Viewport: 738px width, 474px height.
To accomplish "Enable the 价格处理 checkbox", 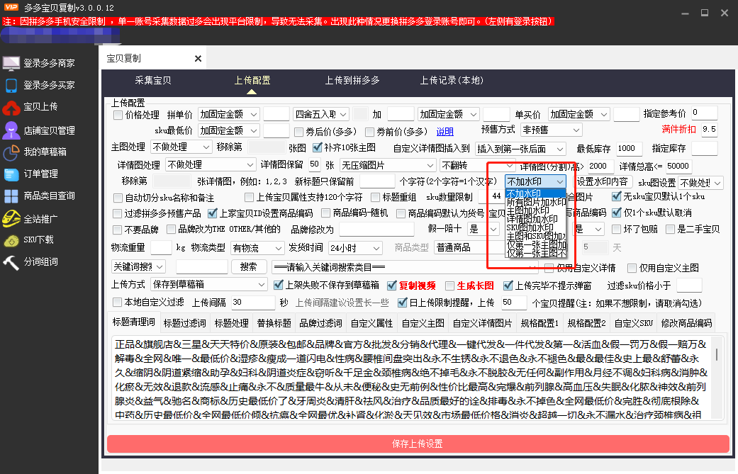I will (118, 115).
